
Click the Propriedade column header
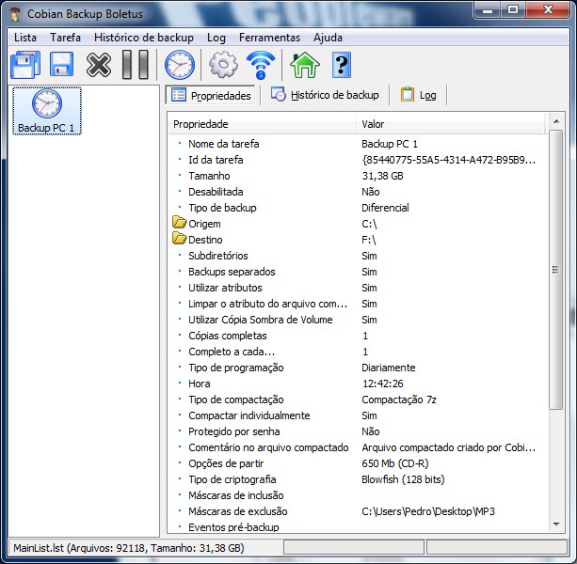(262, 124)
